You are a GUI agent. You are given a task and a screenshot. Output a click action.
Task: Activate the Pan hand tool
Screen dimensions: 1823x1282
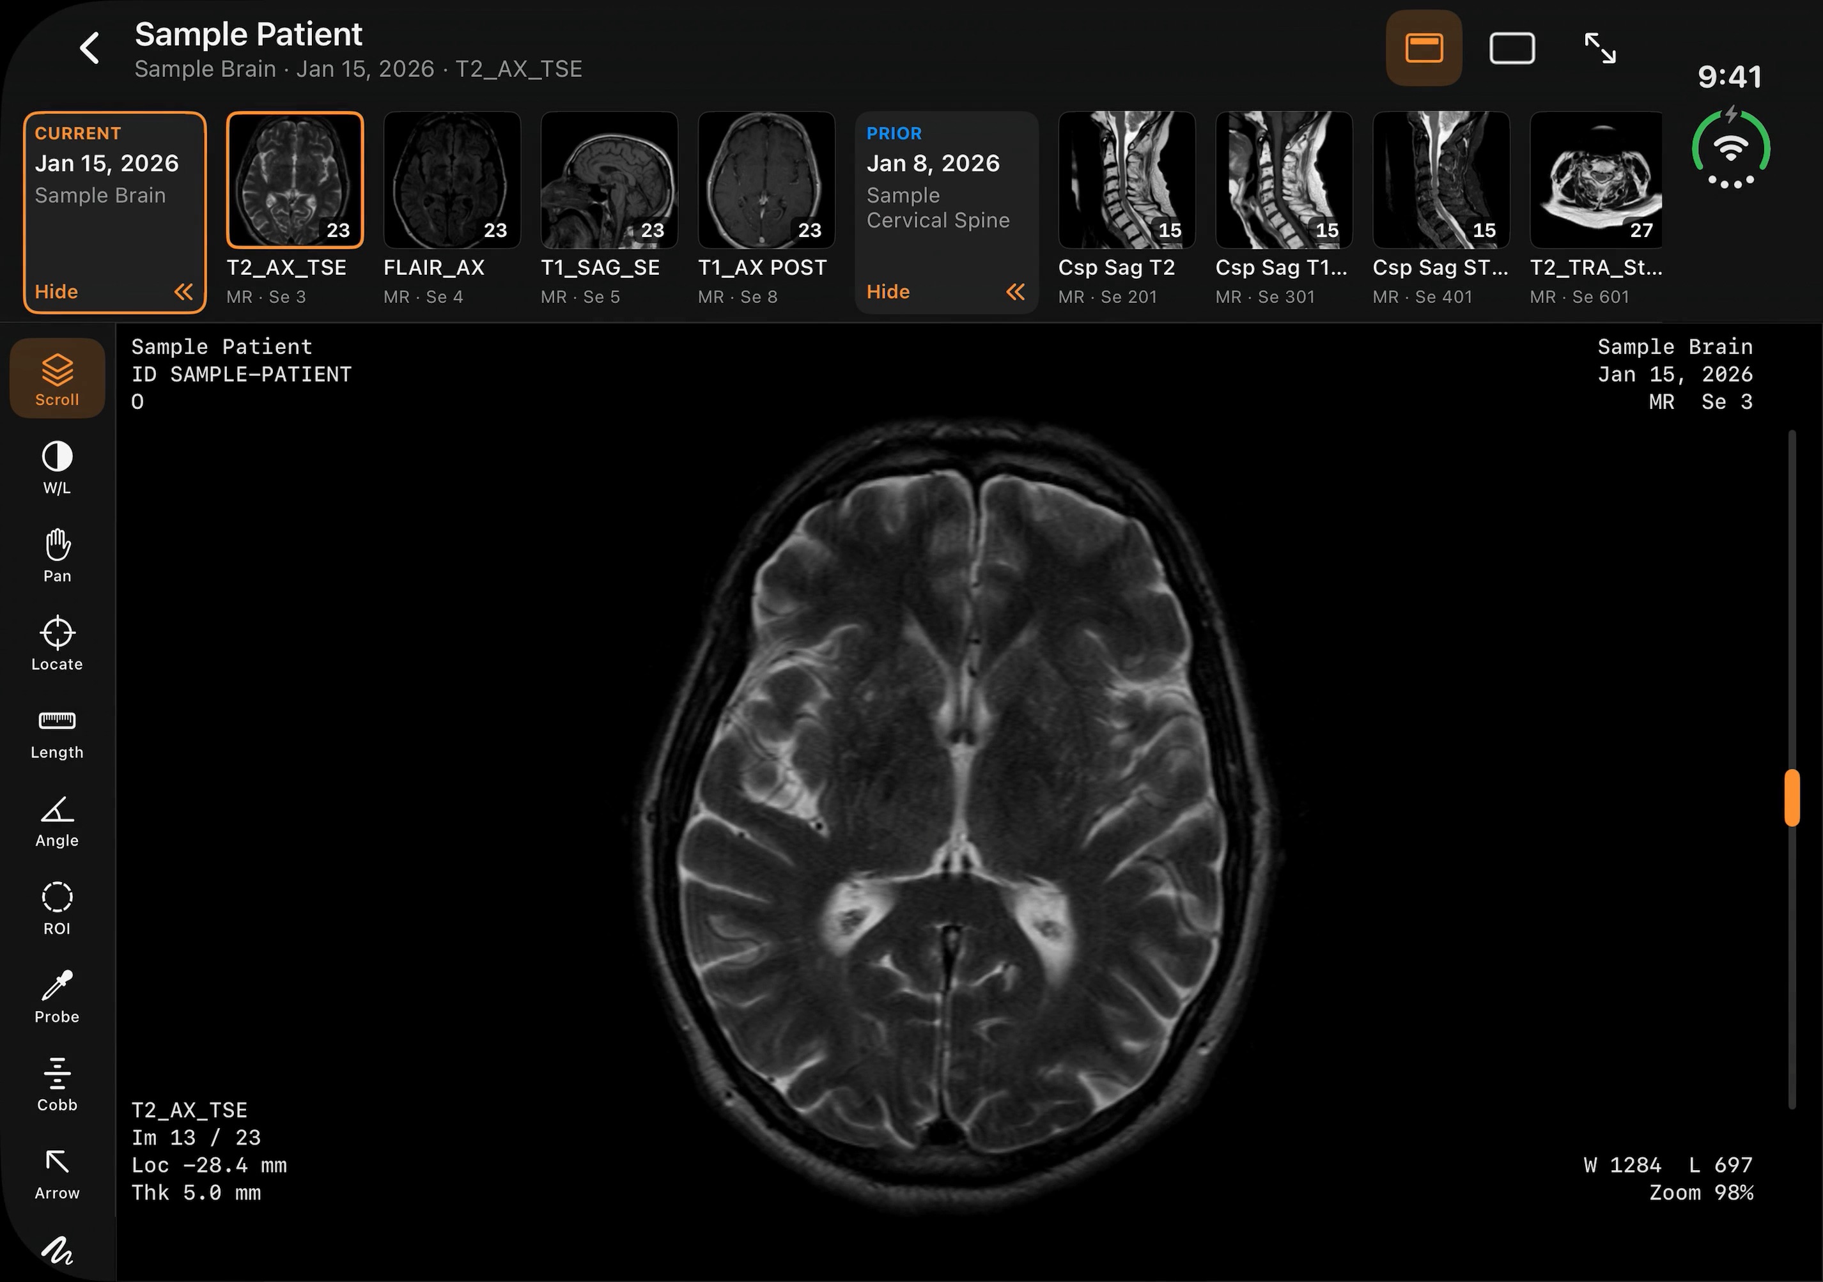[57, 555]
